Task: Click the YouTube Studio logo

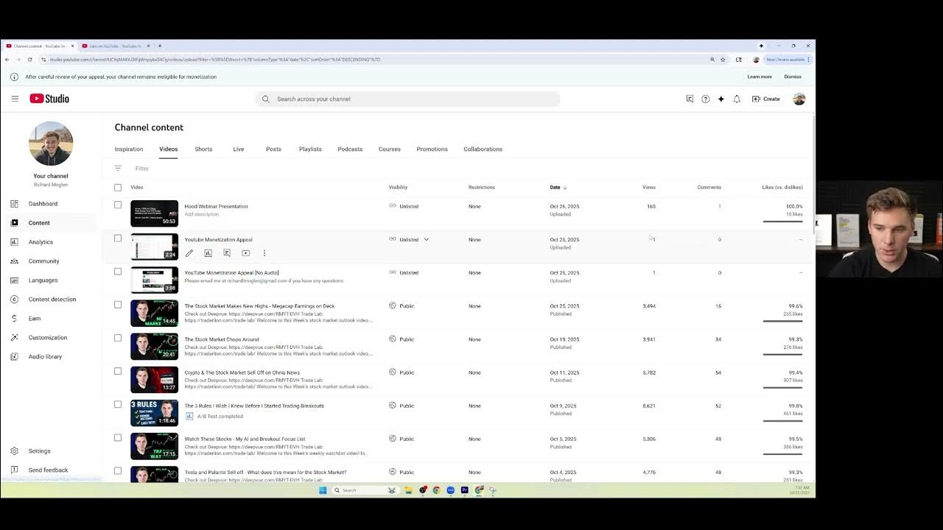Action: (49, 99)
